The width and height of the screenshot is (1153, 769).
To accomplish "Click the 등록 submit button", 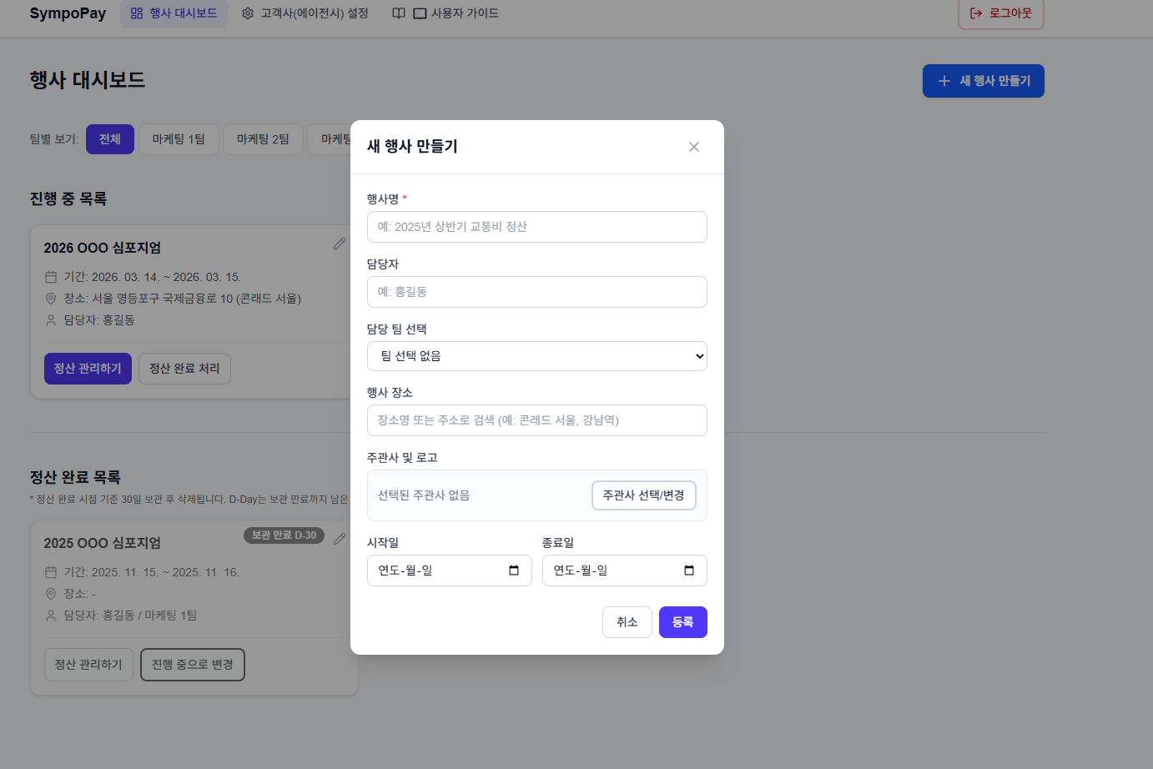I will click(682, 622).
